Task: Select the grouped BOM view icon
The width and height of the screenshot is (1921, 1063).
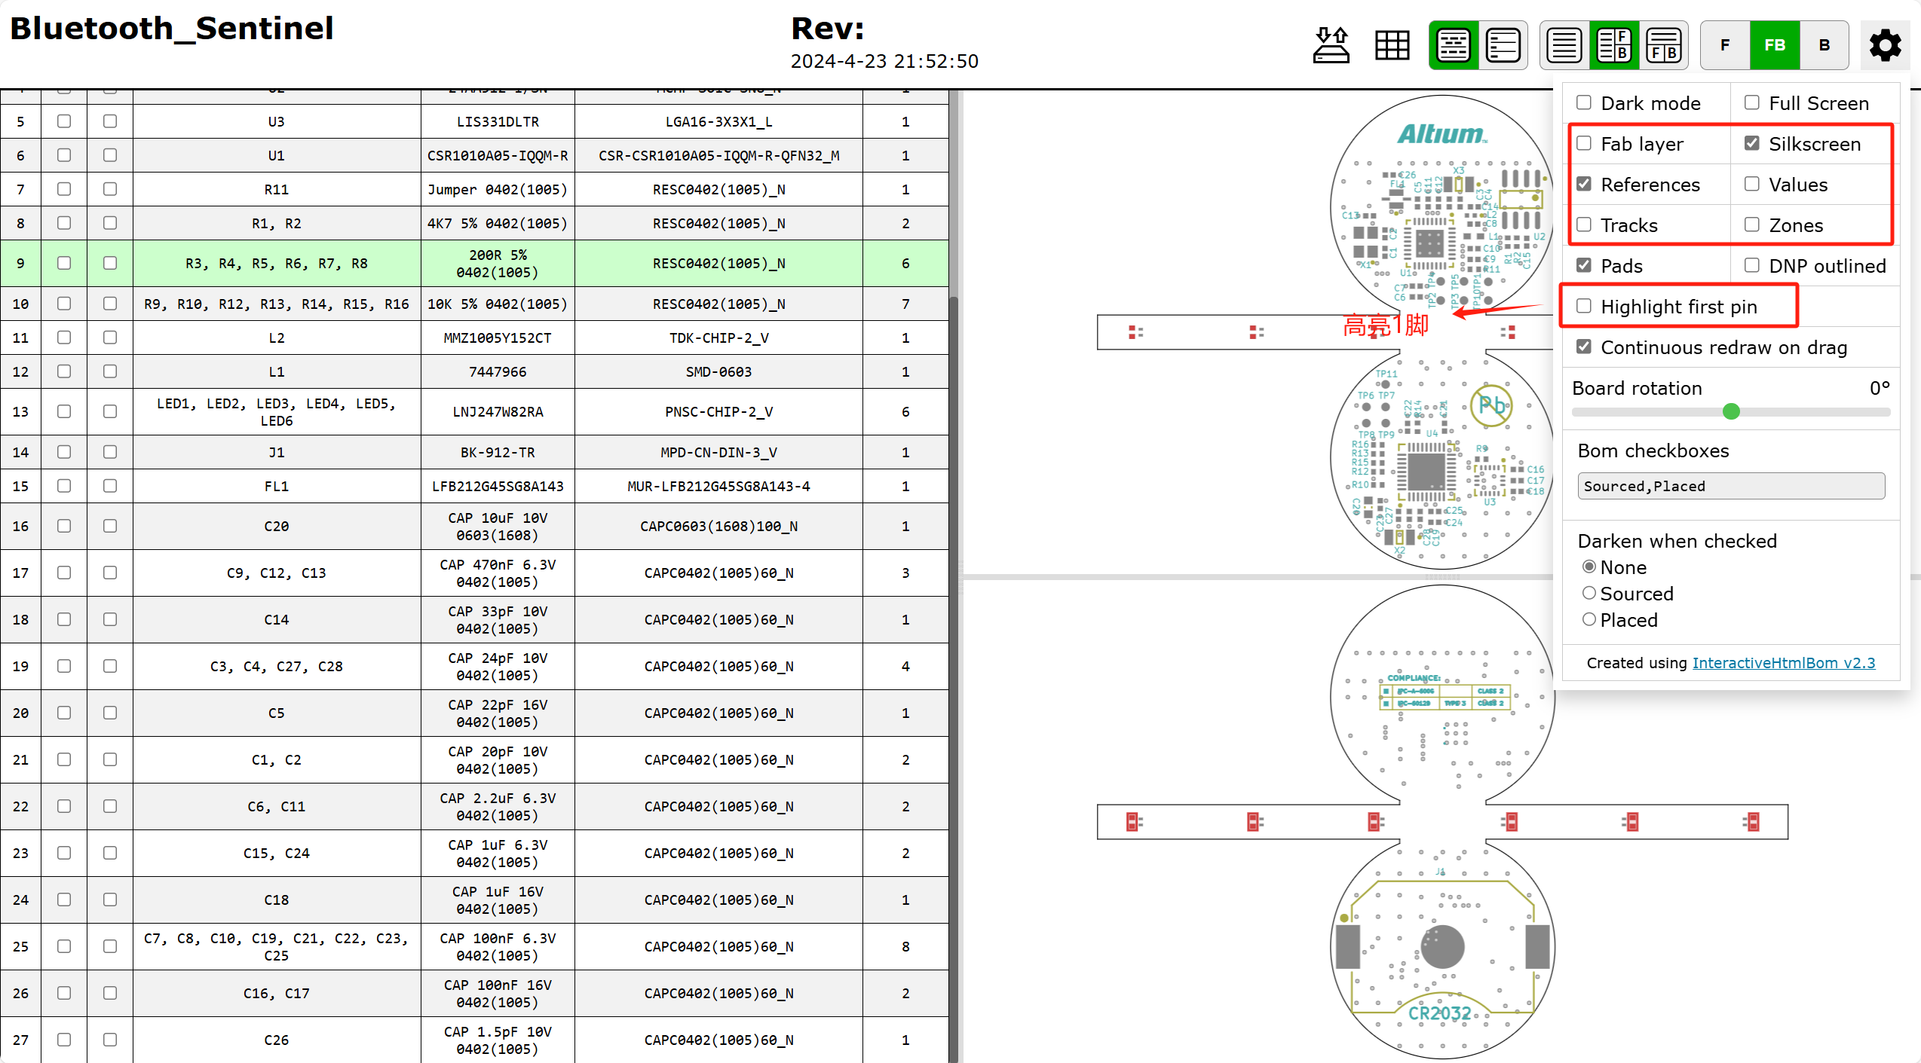Action: tap(1453, 45)
